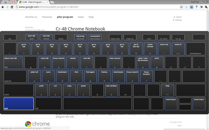Click the browser forward arrow
The height and width of the screenshot is (130, 209).
coord(7,7)
